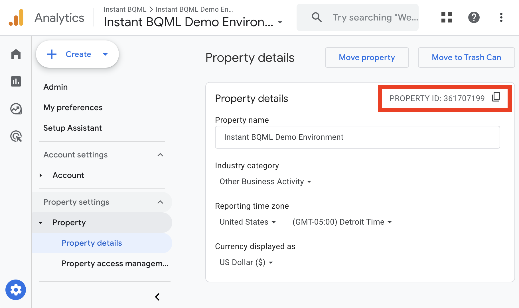Click the Google Analytics logo

pyautogui.click(x=16, y=17)
